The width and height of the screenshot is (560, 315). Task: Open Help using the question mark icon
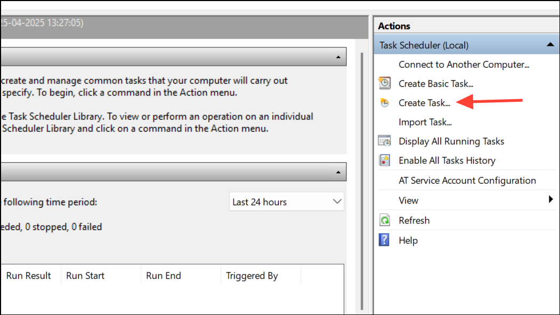384,240
